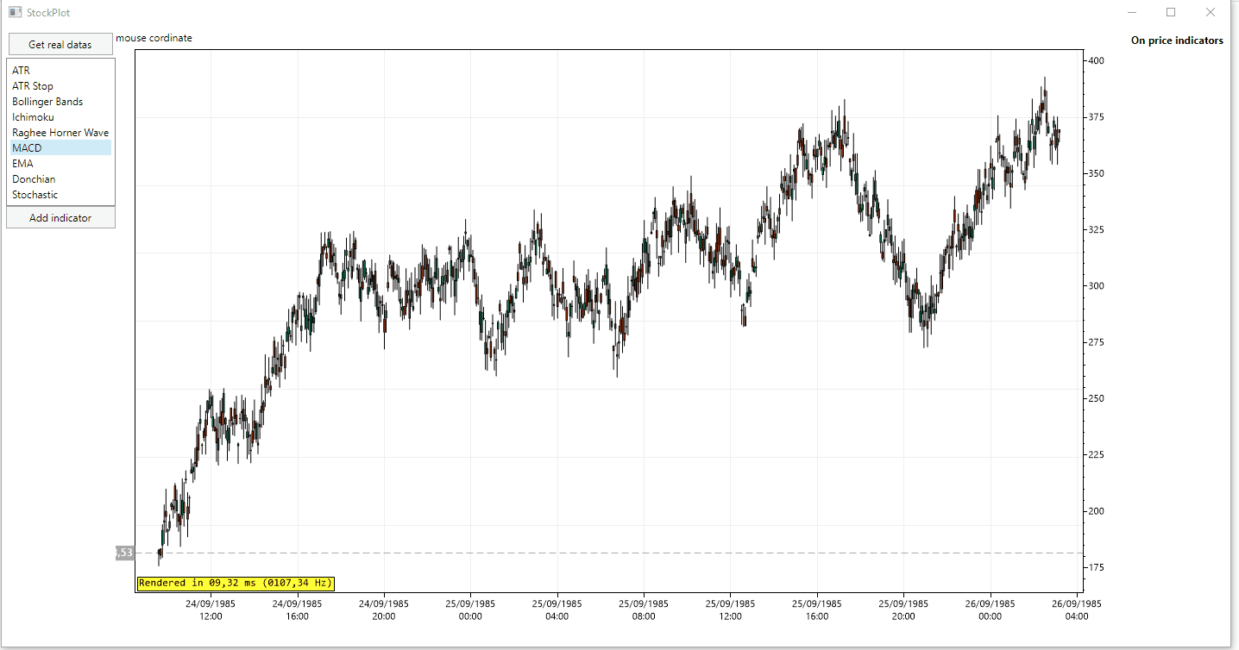Click the 25/09/1985 16:00 time axis label
1239x650 pixels.
pyautogui.click(x=817, y=610)
